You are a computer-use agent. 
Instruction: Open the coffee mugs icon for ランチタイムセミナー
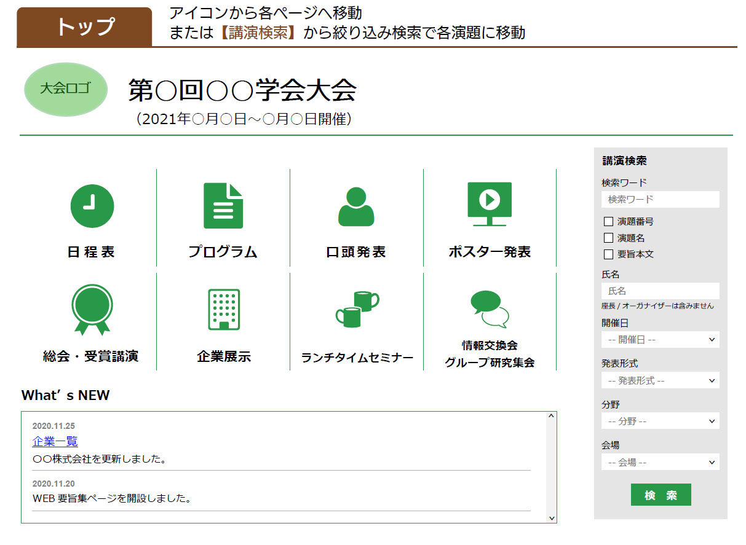(x=357, y=308)
